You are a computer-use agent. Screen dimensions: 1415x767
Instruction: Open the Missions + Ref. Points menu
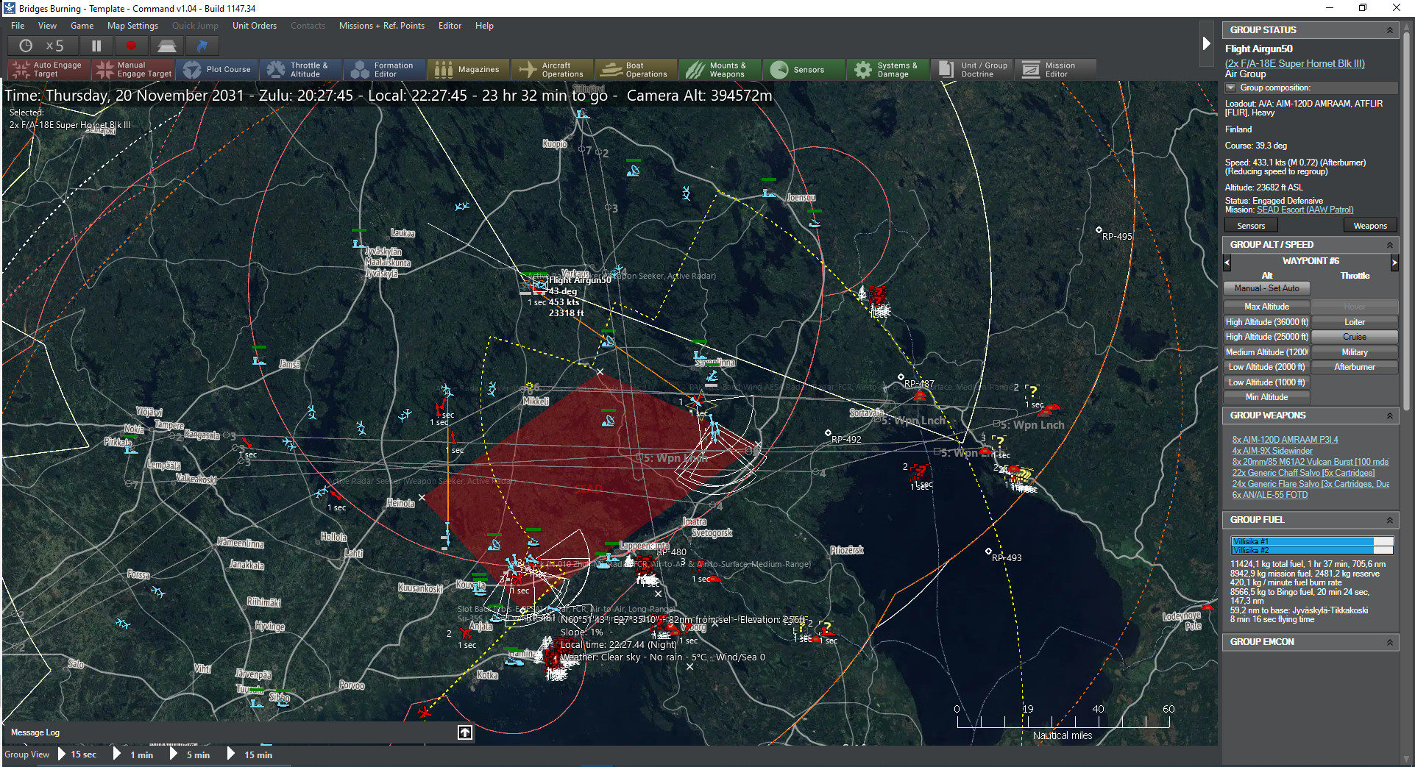(x=381, y=26)
